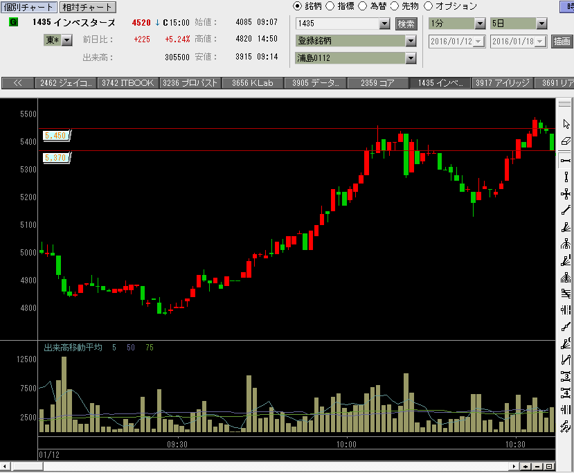Open the 3656 KLab stock tab
This screenshot has height=473, width=574.
253,83
